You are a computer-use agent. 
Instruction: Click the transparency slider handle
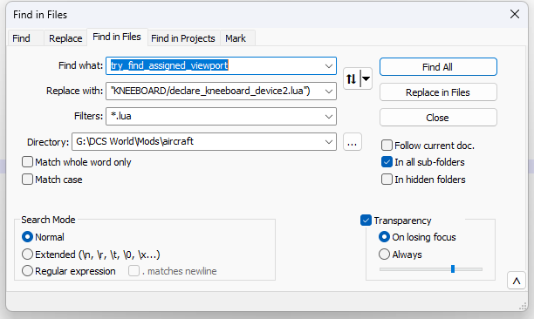click(x=453, y=269)
